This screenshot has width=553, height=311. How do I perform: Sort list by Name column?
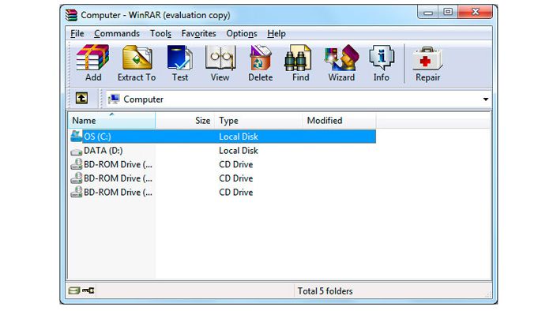pos(111,121)
